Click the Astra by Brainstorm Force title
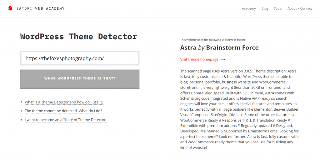 (x=219, y=48)
